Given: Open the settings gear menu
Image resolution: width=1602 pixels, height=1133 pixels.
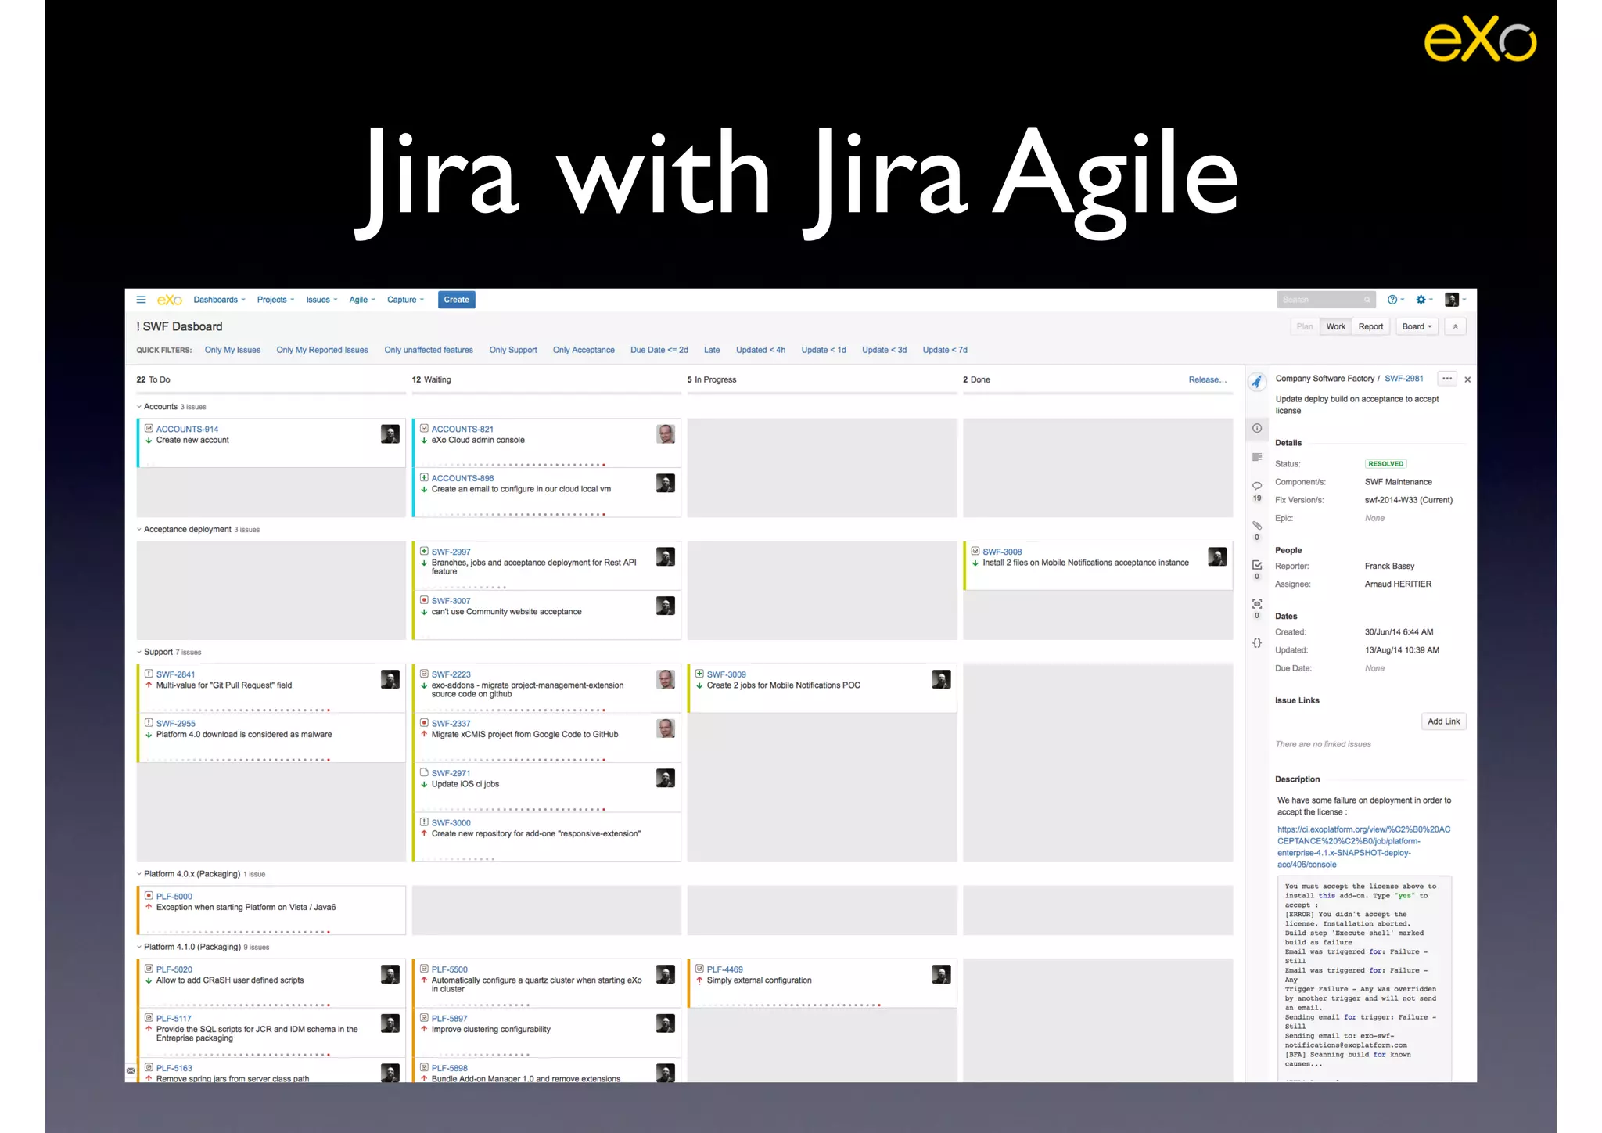Looking at the screenshot, I should [x=1424, y=300].
